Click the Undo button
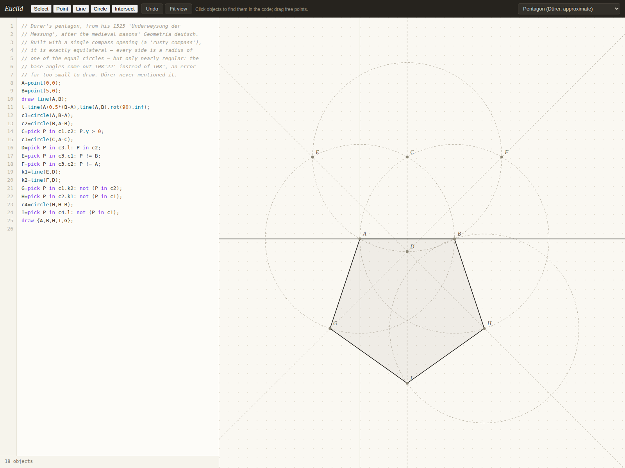This screenshot has height=468, width=625. point(152,9)
